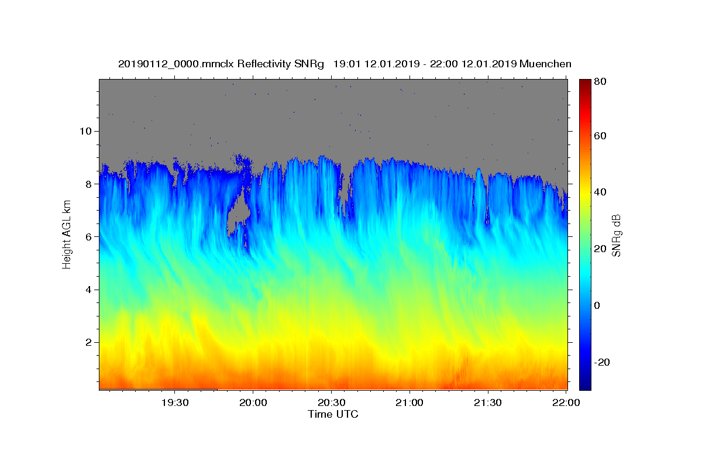The height and width of the screenshot is (468, 702).
Task: Click the colorbar label '20'
Action: [601, 249]
